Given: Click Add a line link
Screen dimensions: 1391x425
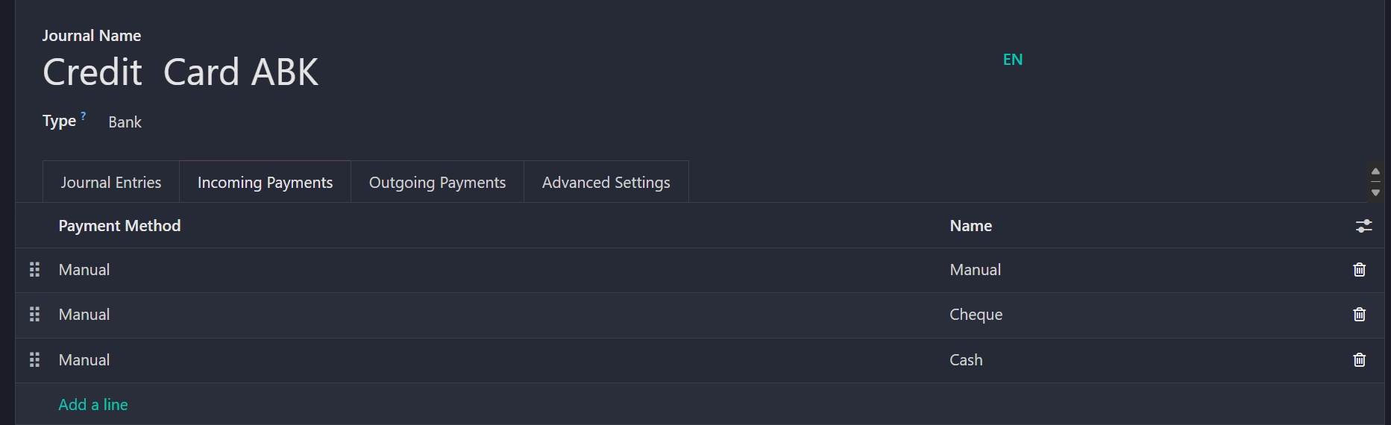Looking at the screenshot, I should pos(93,405).
